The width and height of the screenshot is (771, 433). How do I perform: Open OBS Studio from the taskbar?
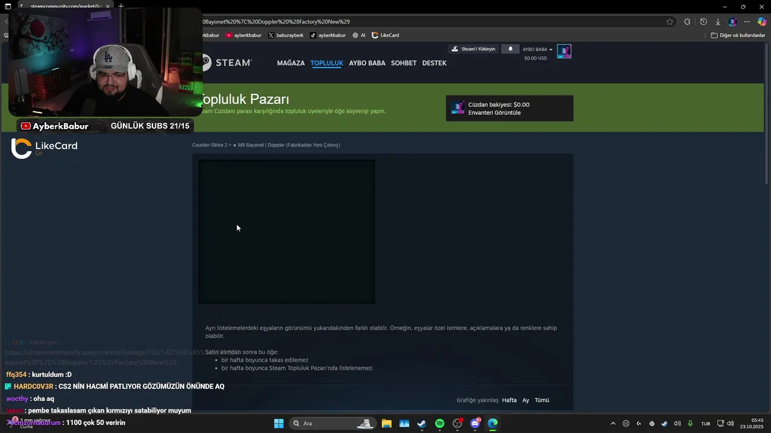coord(457,423)
